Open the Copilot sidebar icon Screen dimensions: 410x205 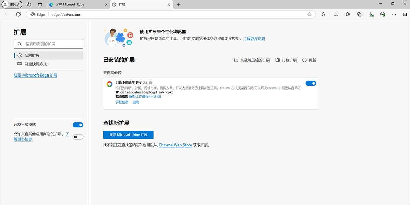(x=406, y=14)
